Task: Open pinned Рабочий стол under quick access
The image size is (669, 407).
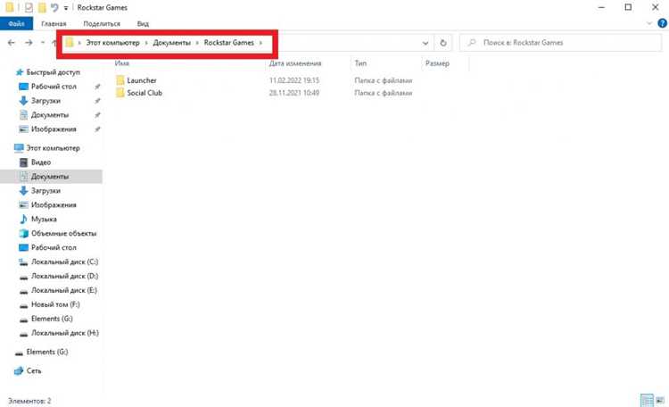Action: coord(54,87)
